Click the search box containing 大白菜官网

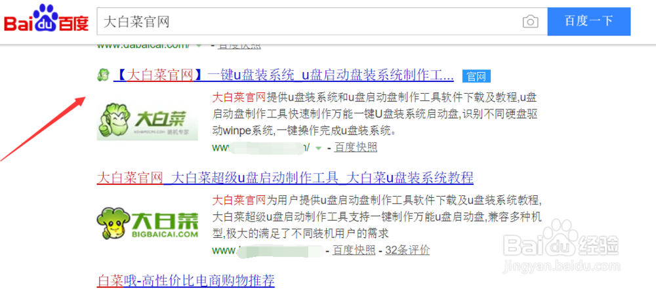click(x=322, y=22)
